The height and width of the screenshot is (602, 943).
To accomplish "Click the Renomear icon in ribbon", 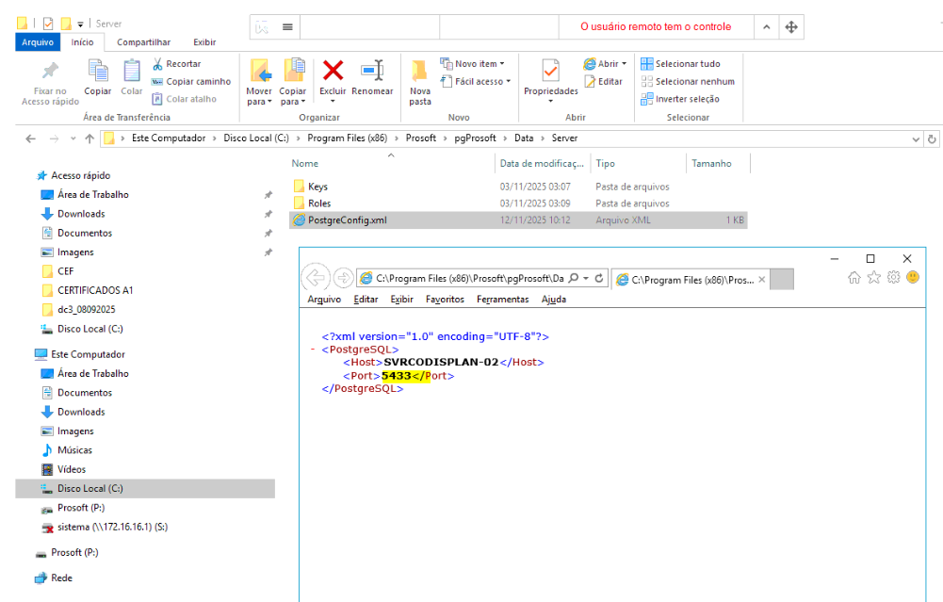I will tap(372, 72).
